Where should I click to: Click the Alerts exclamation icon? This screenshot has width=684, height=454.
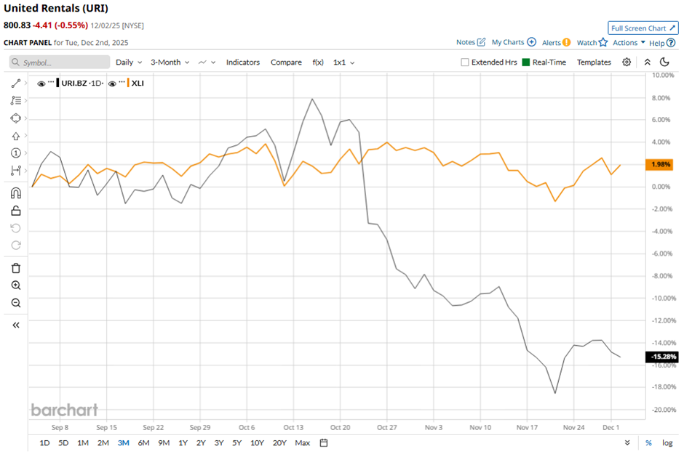(x=566, y=42)
